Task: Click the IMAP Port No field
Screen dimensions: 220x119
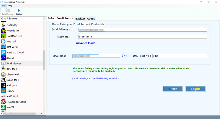Action: (x=180, y=56)
